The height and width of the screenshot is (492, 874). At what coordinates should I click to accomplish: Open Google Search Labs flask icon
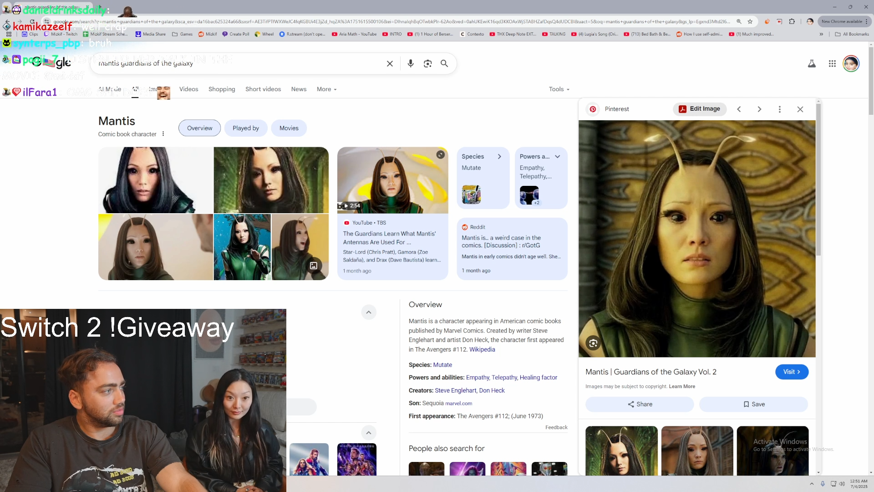812,64
